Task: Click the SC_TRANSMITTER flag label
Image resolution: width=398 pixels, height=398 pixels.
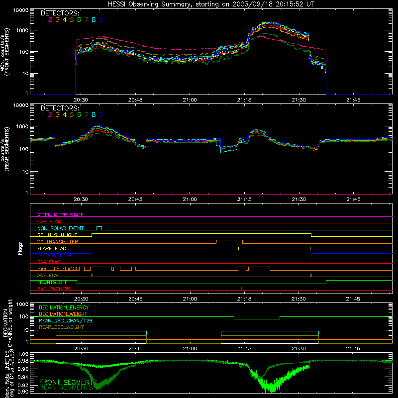Action: [x=58, y=242]
